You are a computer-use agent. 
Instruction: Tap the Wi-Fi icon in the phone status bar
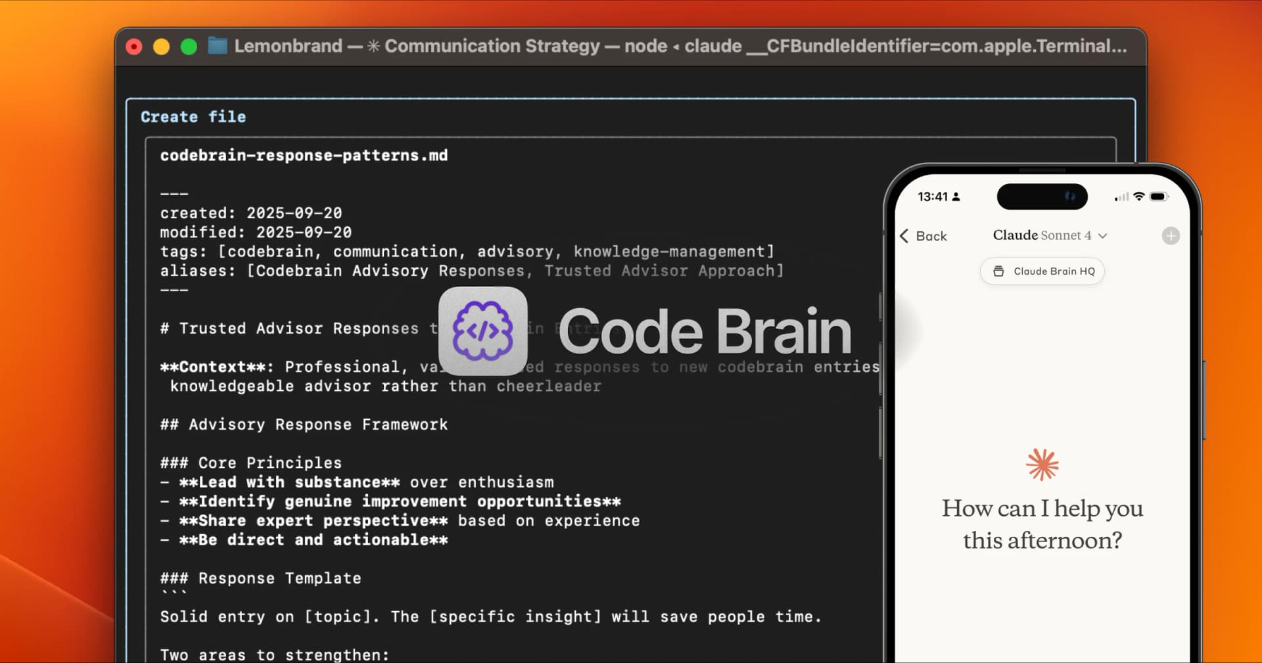click(x=1139, y=196)
